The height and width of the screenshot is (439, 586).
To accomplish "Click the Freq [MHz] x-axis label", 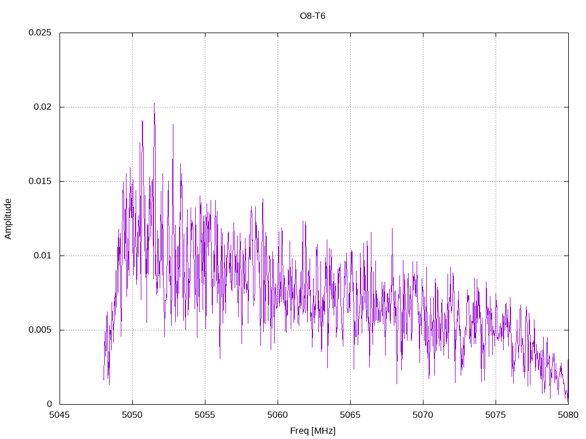I will click(312, 431).
